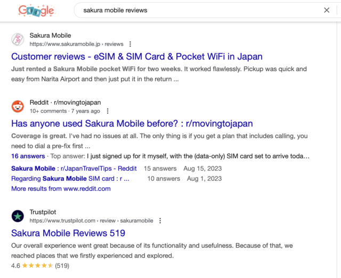Click the Reddit r/movingtojapan source name
This screenshot has width=341, height=278.
click(65, 102)
